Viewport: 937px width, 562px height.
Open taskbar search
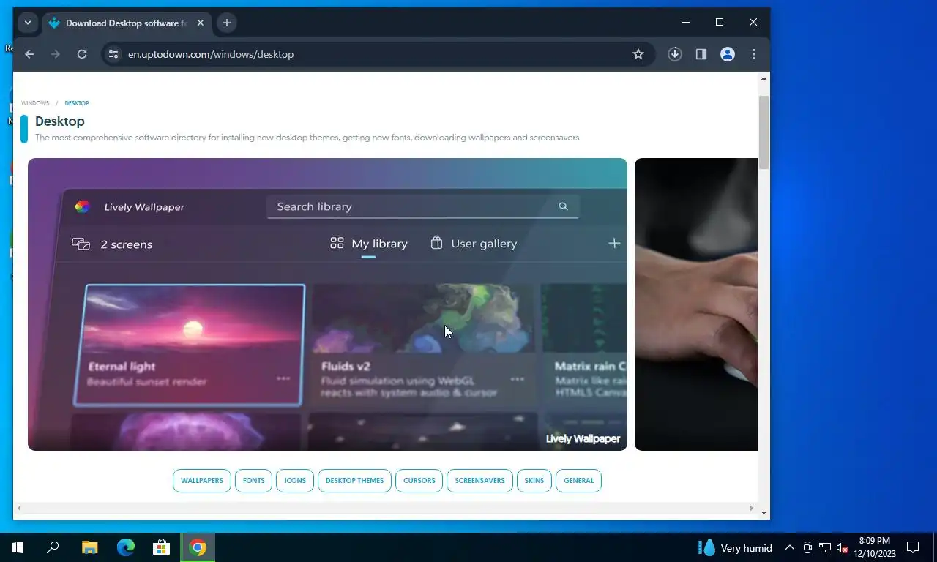point(53,547)
